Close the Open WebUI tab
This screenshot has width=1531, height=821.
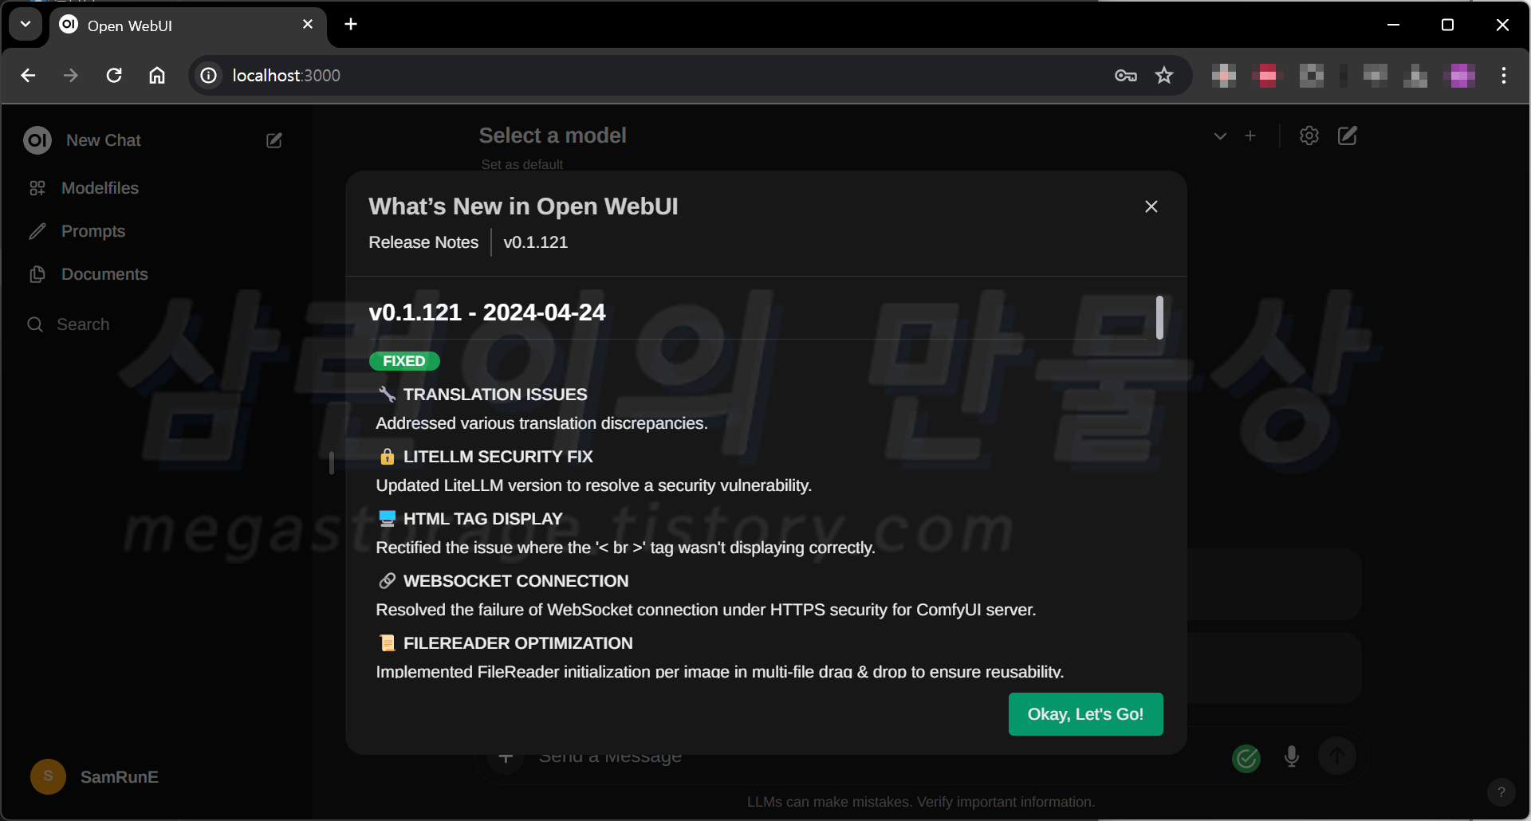coord(308,25)
